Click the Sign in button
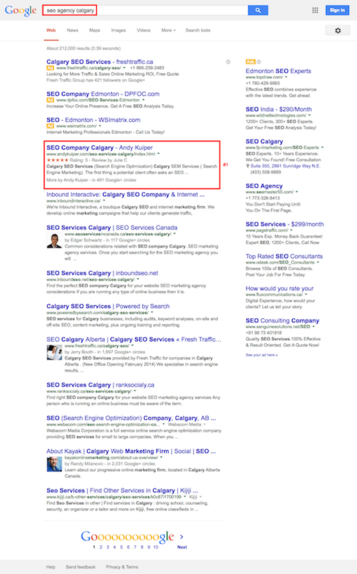The height and width of the screenshot is (574, 357). click(337, 10)
